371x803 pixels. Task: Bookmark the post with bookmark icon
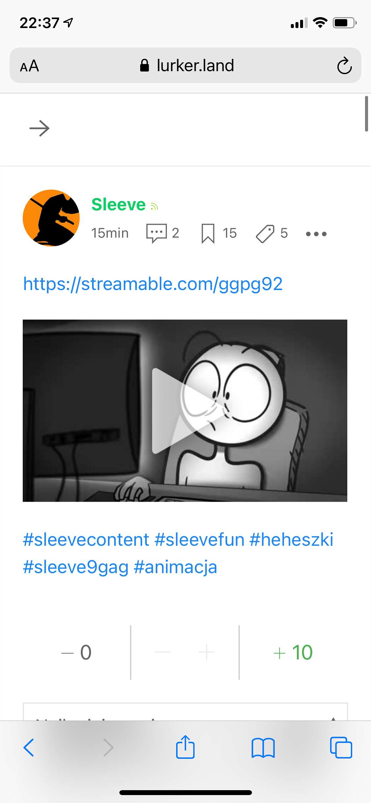coord(208,233)
